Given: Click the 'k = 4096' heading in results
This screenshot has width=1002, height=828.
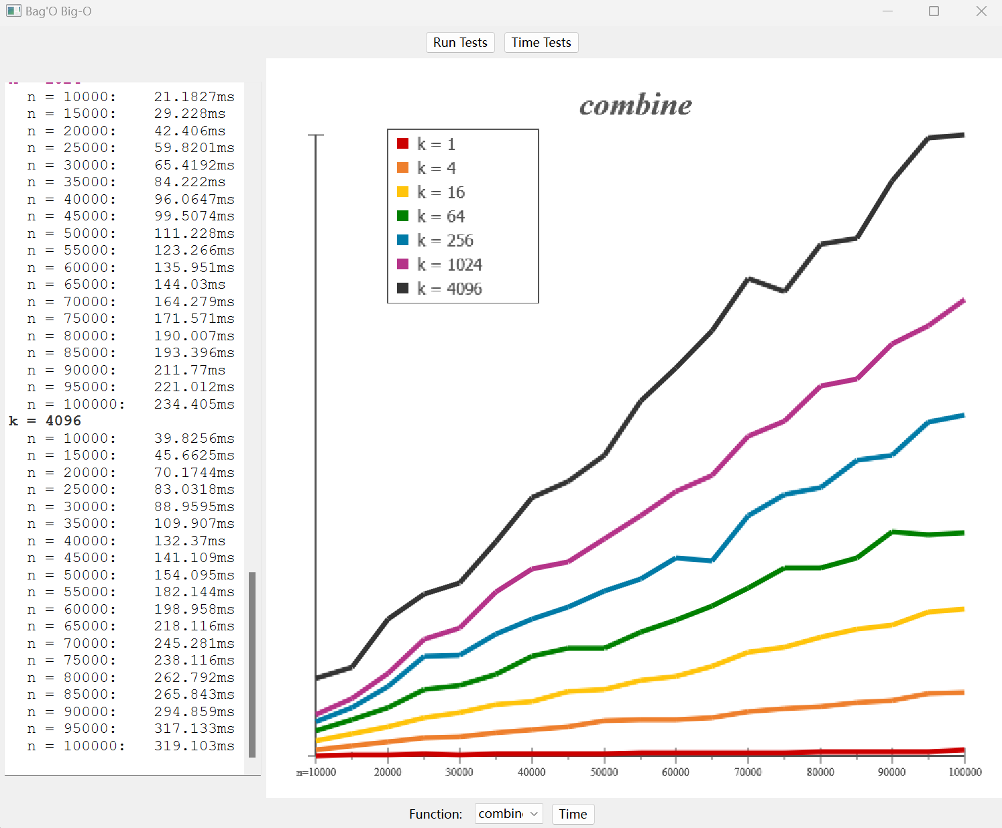Looking at the screenshot, I should pos(45,421).
